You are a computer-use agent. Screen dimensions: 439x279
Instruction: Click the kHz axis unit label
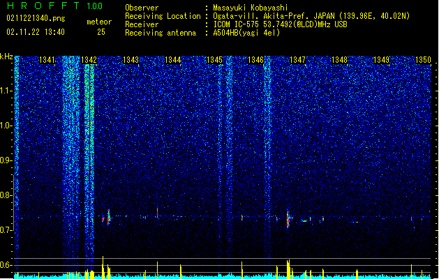[x=6, y=56]
